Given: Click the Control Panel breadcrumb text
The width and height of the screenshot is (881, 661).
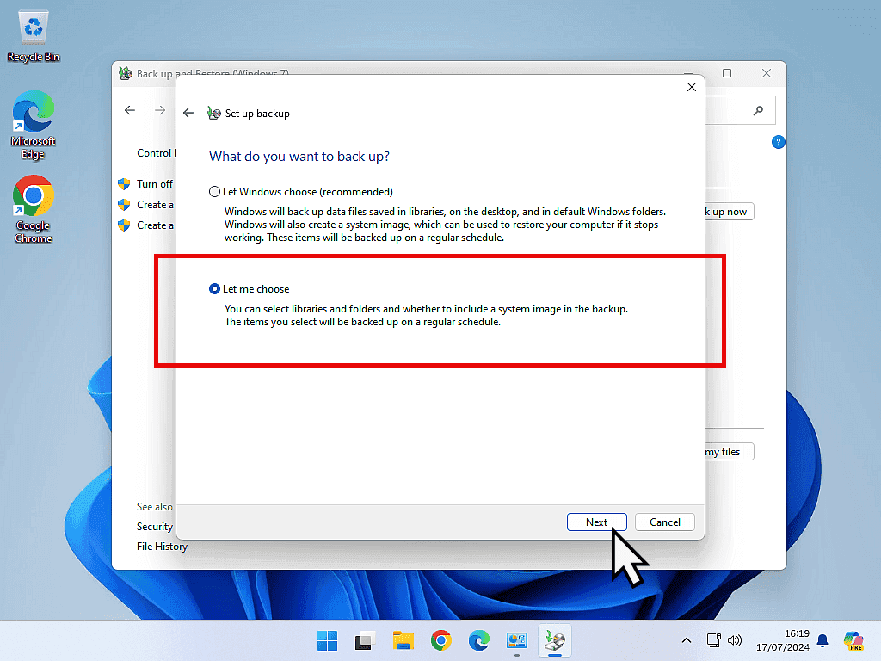Looking at the screenshot, I should (157, 153).
